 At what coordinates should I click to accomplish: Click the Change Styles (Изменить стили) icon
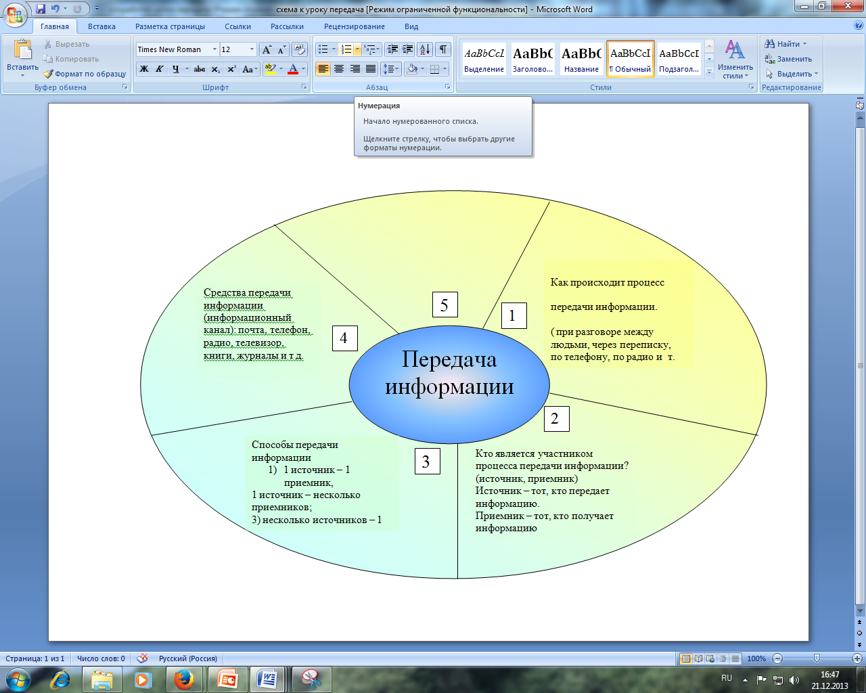coord(735,50)
